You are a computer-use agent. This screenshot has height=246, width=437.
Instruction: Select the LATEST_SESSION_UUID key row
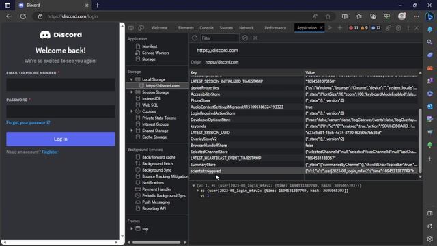pos(305,133)
